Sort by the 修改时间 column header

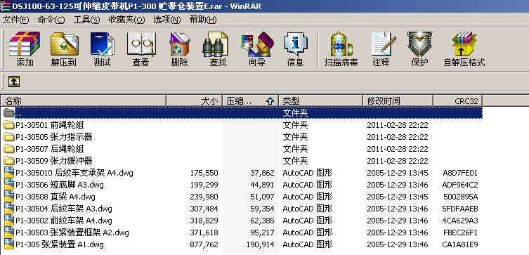[398, 100]
